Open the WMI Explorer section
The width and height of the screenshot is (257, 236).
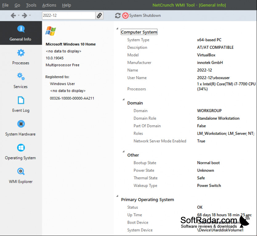tap(21, 176)
